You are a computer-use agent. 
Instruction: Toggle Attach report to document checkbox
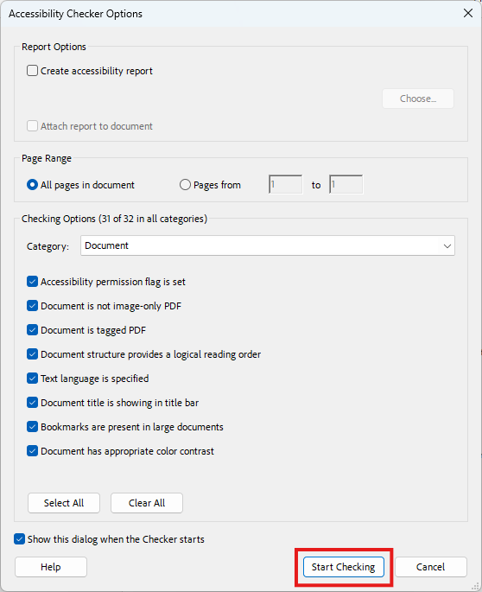coord(32,125)
